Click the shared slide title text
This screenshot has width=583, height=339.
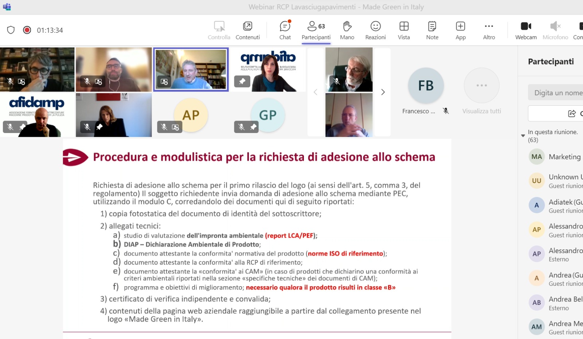tap(264, 157)
